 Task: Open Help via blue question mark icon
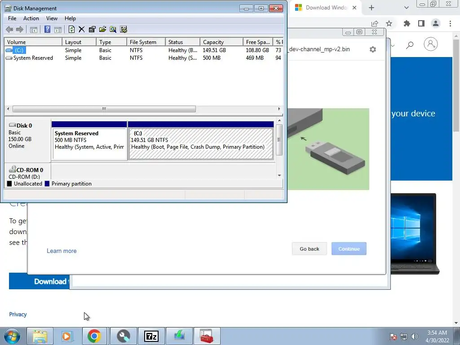point(47,29)
